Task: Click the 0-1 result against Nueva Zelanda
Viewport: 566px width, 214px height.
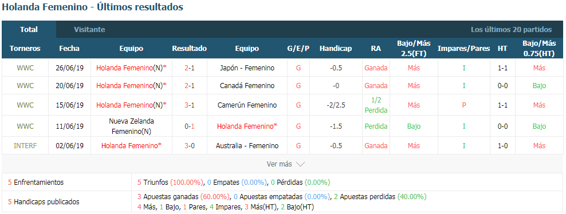Action: (190, 126)
